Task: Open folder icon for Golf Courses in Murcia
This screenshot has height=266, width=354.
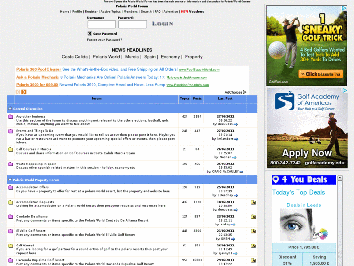Action: [x=11, y=149]
